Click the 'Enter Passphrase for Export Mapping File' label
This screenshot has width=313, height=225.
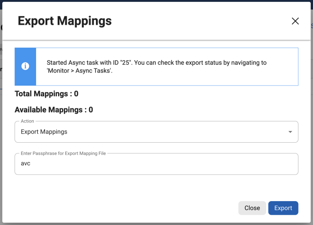pyautogui.click(x=64, y=153)
